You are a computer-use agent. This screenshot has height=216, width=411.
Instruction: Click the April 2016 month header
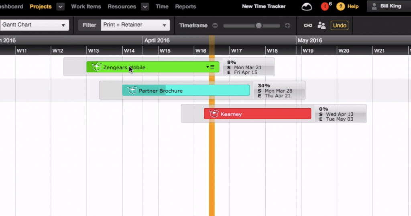[157, 40]
